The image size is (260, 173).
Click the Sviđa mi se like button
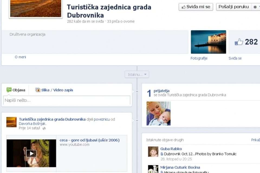(x=196, y=7)
